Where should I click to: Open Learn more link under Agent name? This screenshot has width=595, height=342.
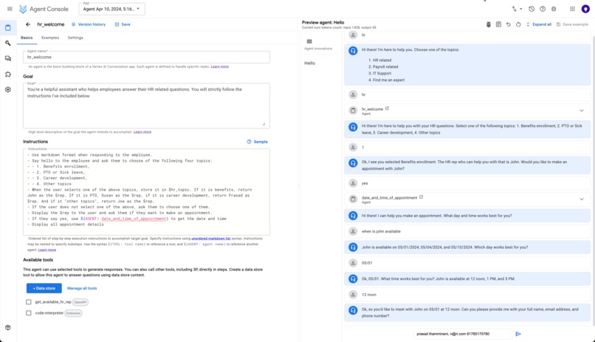click(220, 66)
